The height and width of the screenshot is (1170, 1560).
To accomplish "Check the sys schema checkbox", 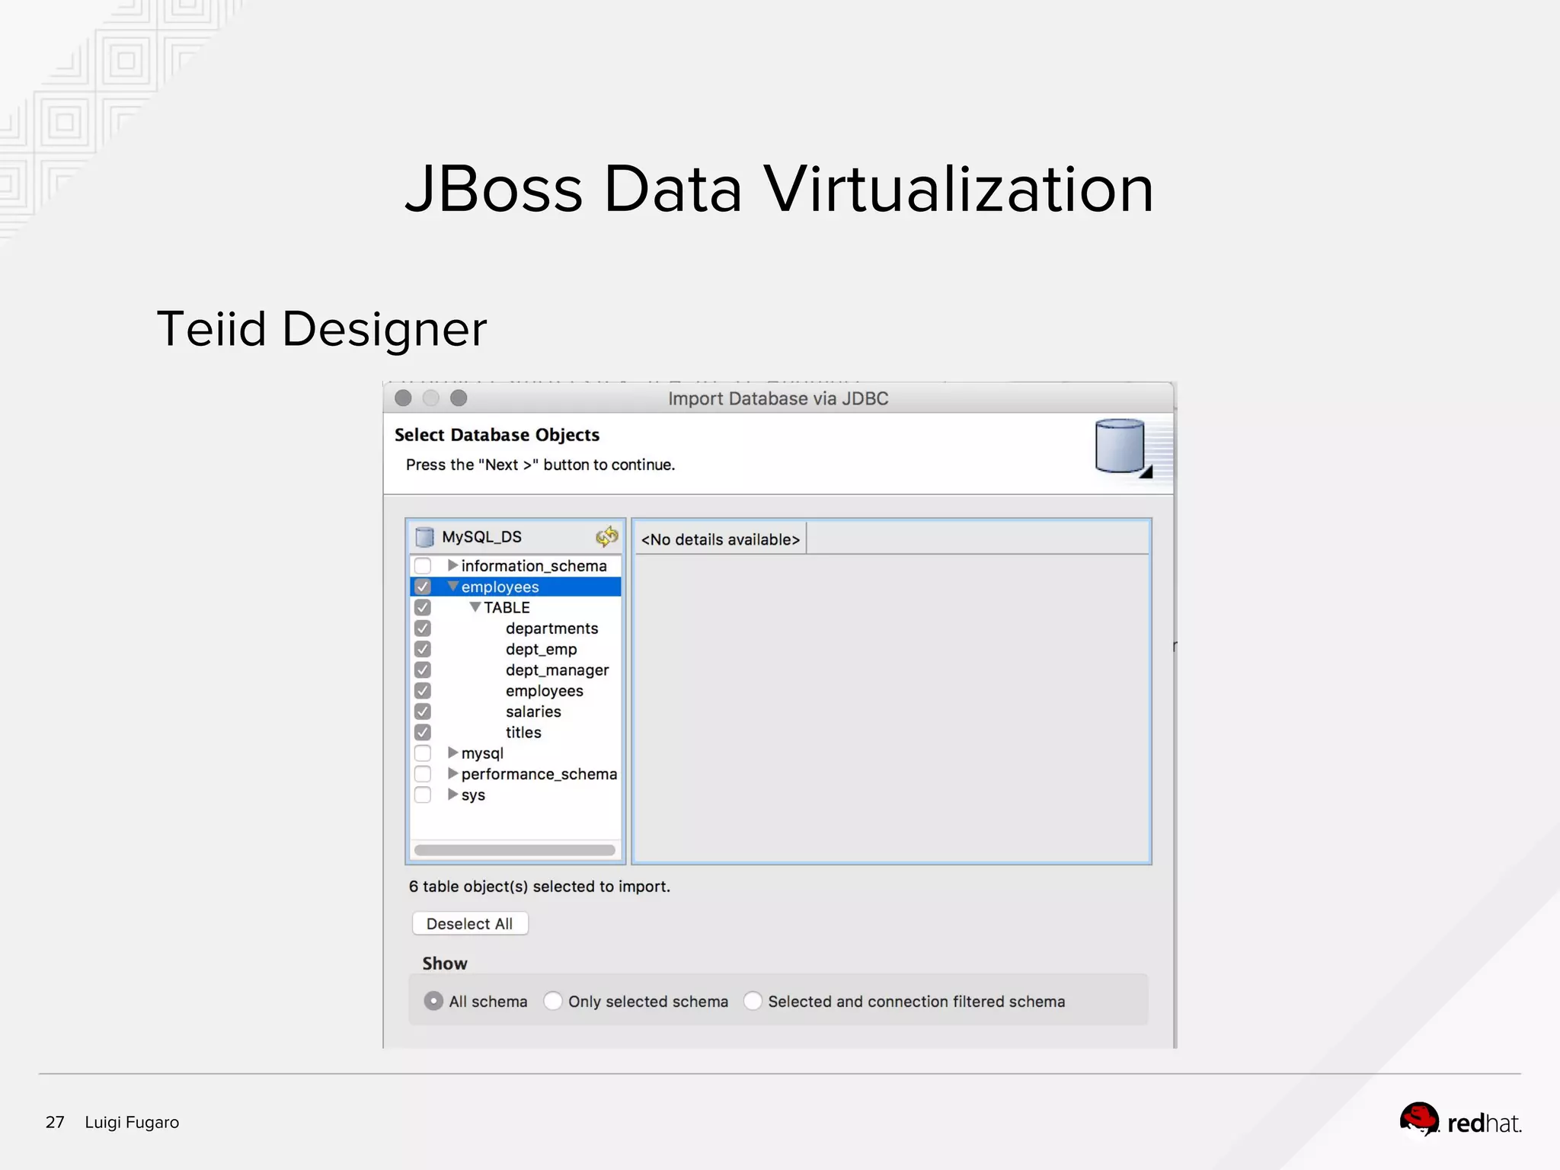I will coord(423,795).
